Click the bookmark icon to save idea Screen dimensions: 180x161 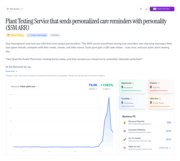coord(141,9)
